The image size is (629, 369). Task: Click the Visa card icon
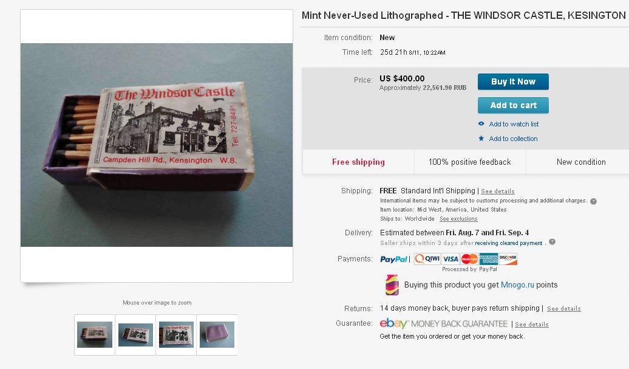coord(450,259)
